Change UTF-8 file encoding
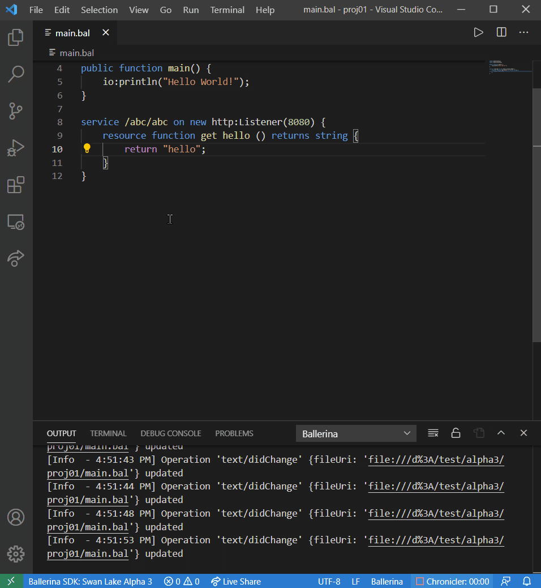The height and width of the screenshot is (588, 541). click(329, 581)
